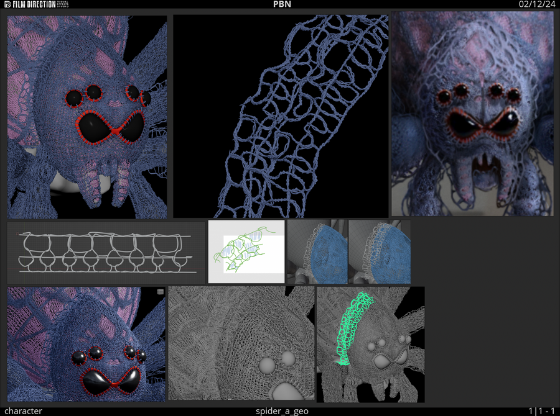The width and height of the screenshot is (560, 416).
Task: Open the gray spider with green highlighted strip
Action: pyautogui.click(x=371, y=345)
